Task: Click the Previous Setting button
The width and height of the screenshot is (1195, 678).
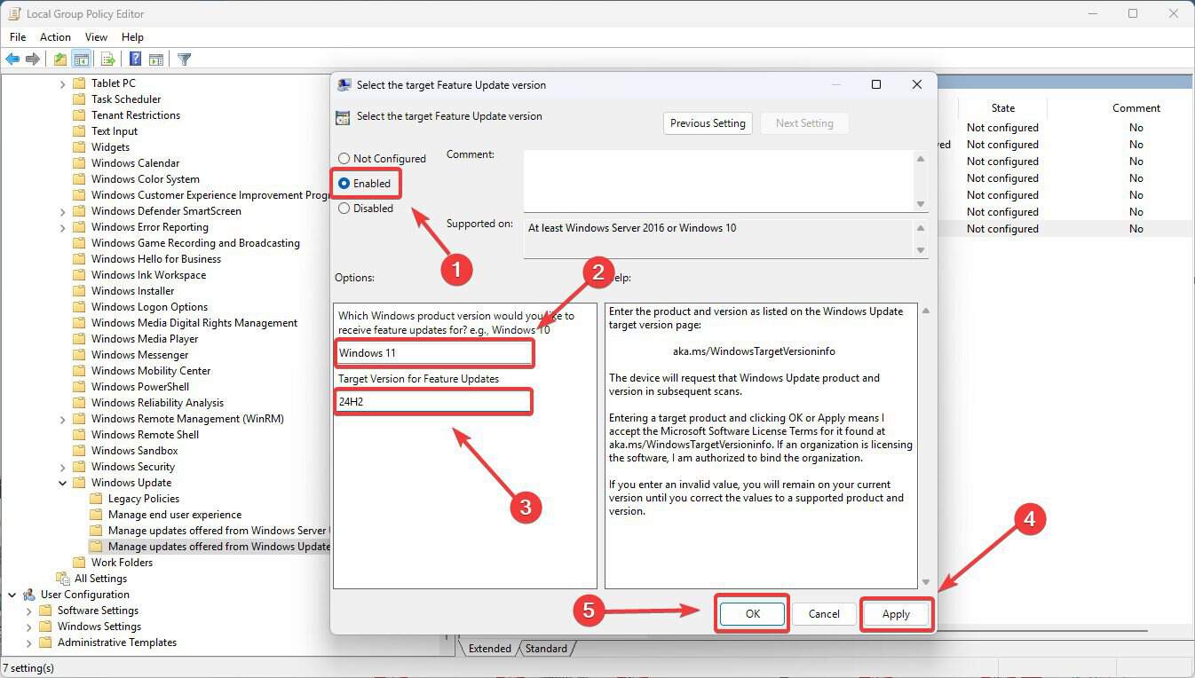Action: 708,123
